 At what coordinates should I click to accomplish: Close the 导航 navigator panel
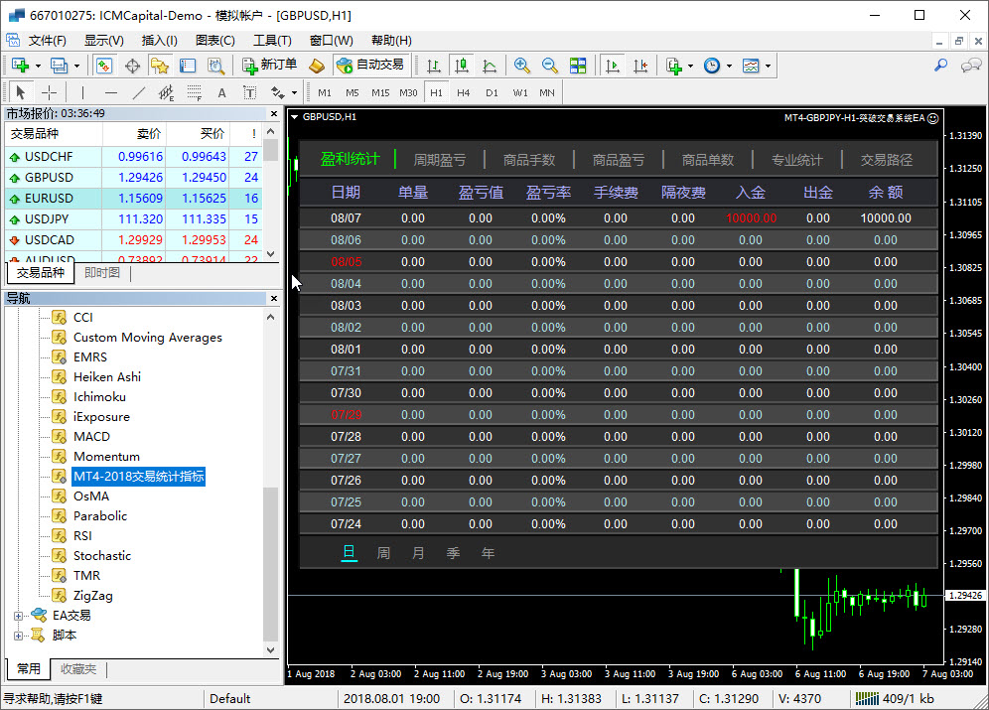tap(274, 298)
